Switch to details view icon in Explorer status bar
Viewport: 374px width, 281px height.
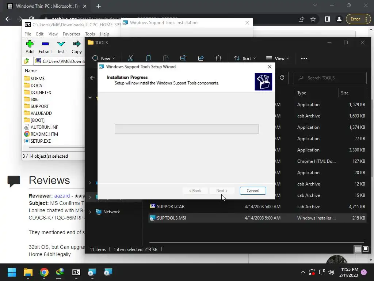pyautogui.click(x=358, y=250)
